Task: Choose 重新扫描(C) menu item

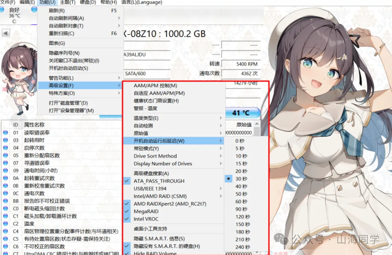Action: click(80, 33)
